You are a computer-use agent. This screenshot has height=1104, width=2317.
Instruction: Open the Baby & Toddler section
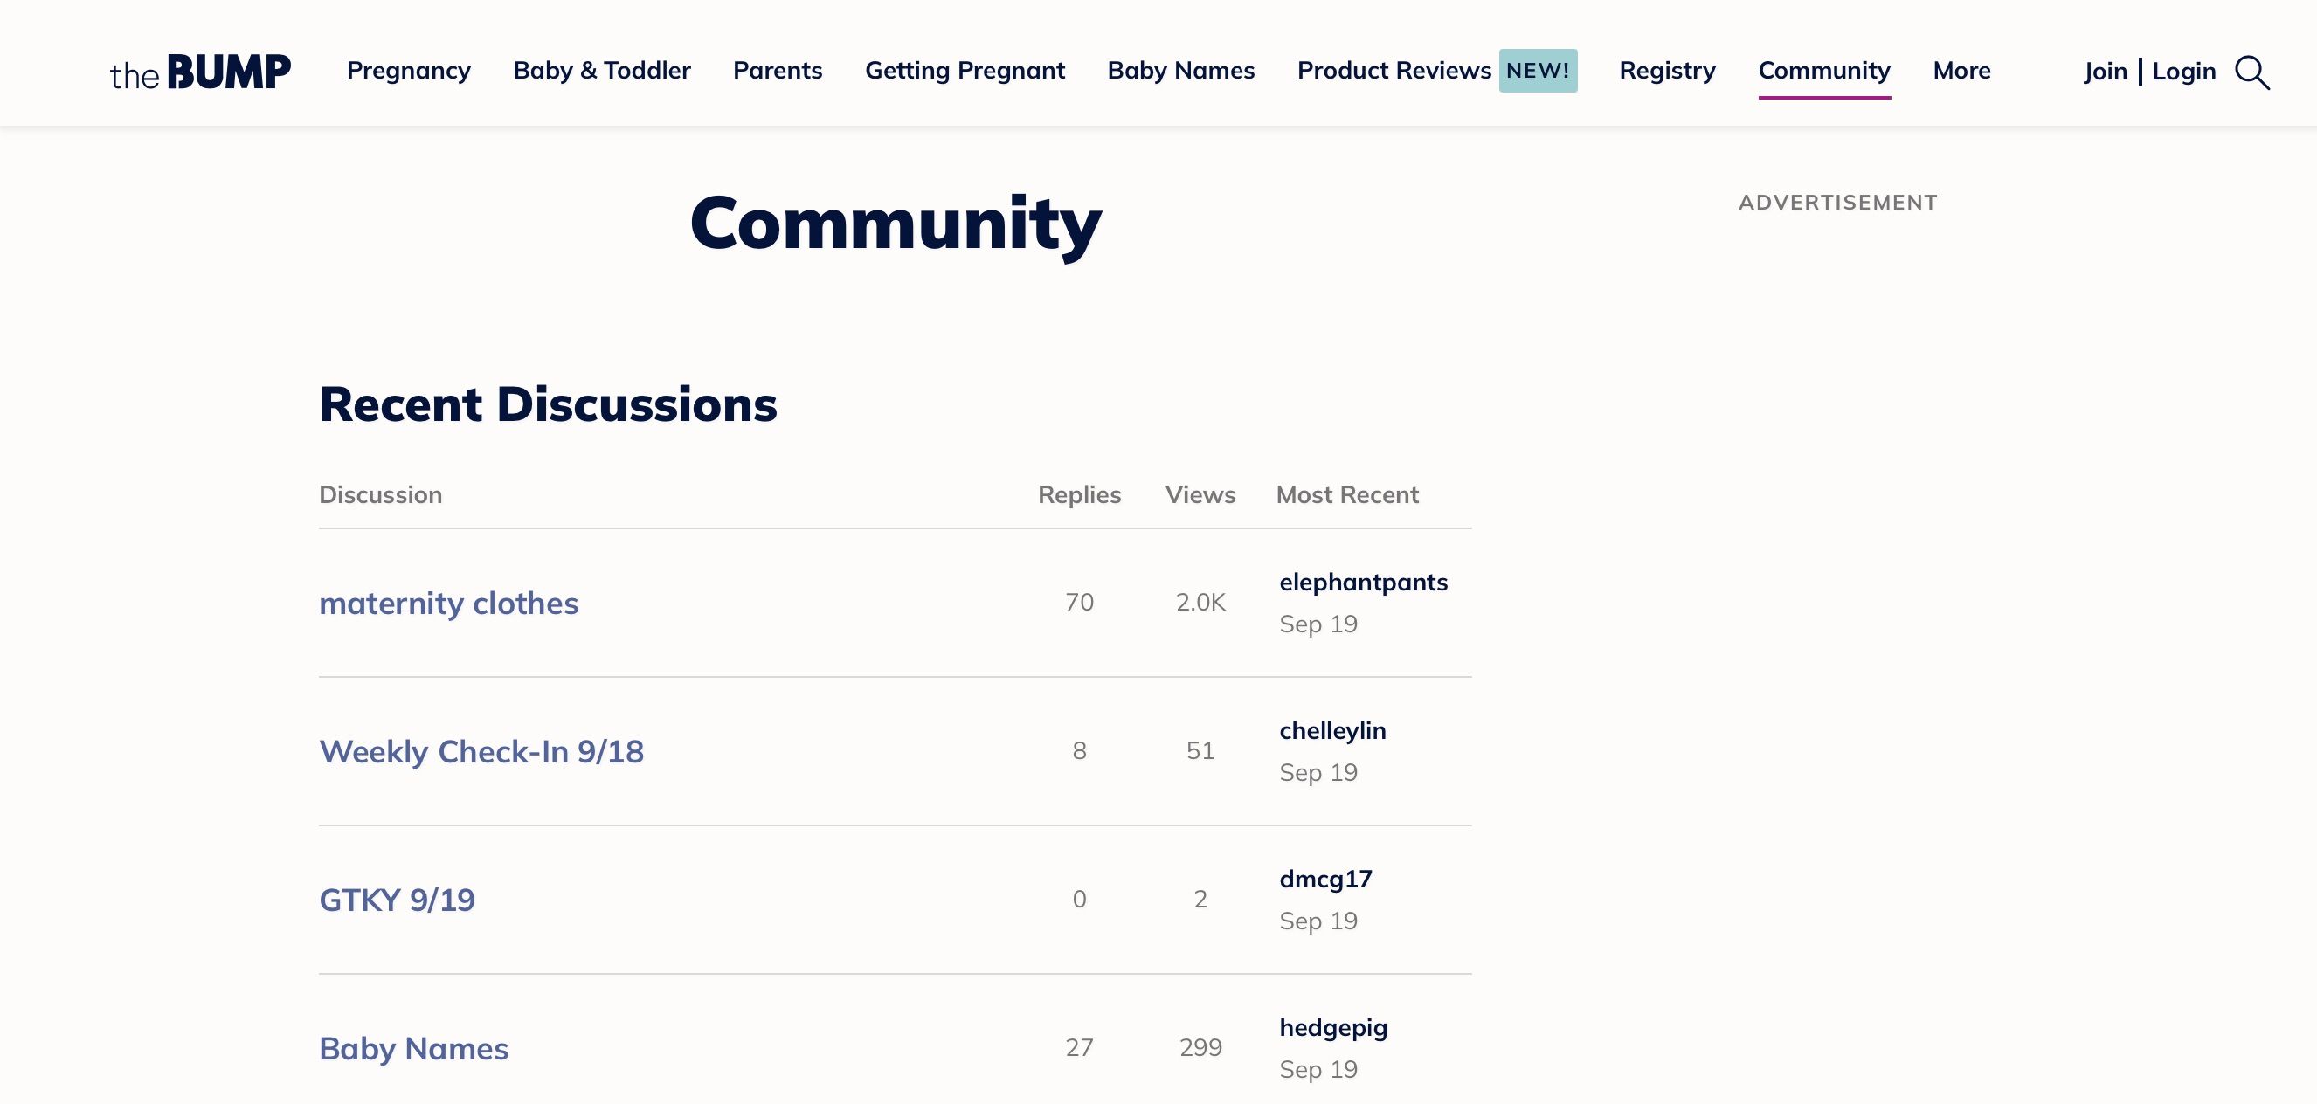click(x=601, y=70)
